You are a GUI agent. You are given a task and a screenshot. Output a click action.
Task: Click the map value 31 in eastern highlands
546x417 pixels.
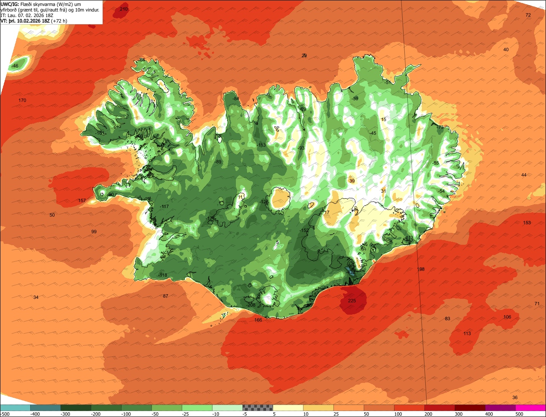383,191
